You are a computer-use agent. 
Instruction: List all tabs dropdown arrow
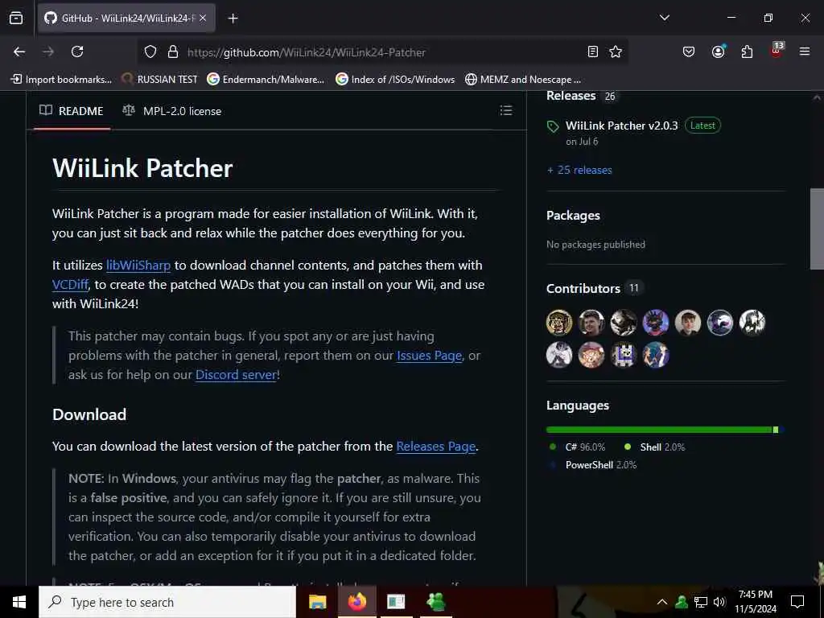664,18
